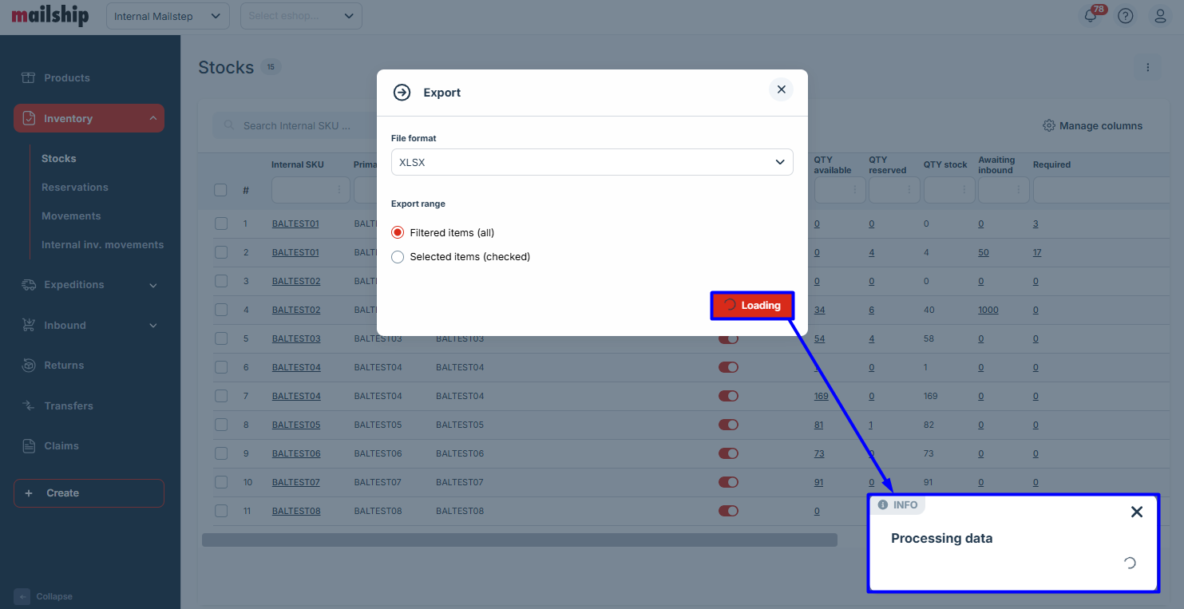Viewport: 1184px width, 609px height.
Task: Toggle the switch in BALTEST05 row
Action: [x=728, y=425]
